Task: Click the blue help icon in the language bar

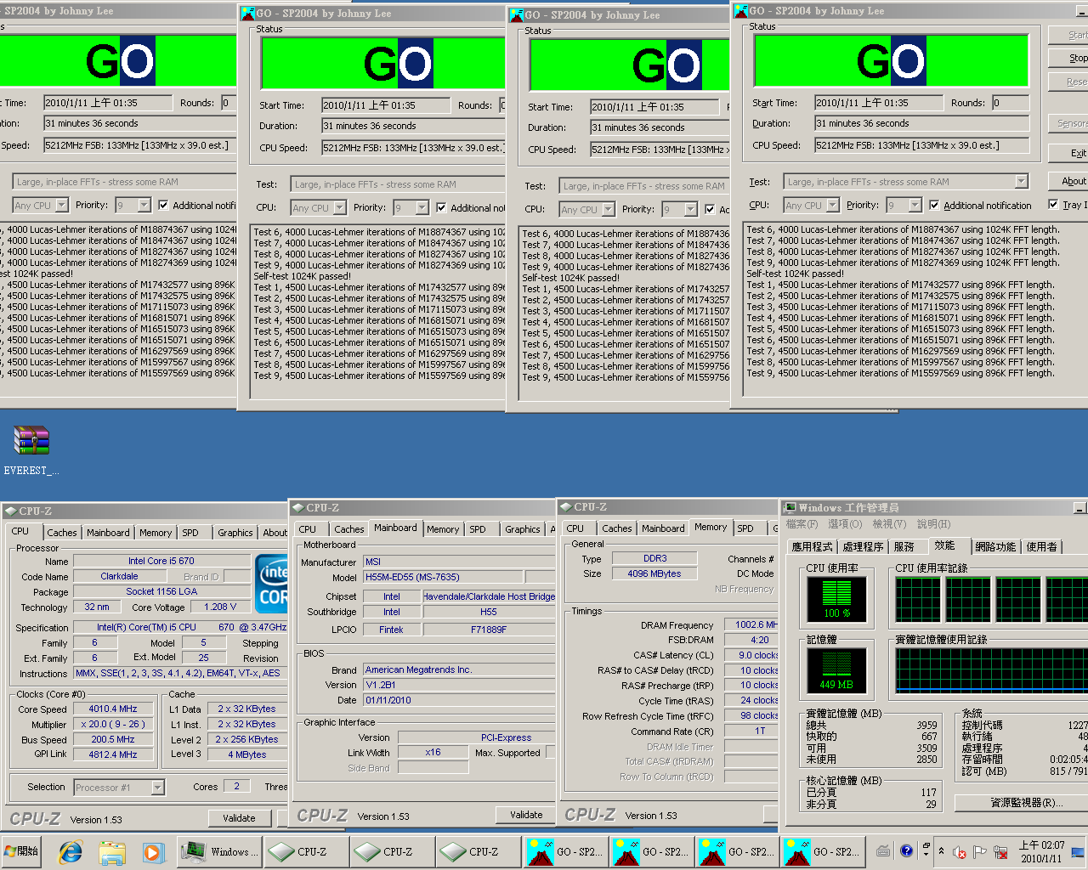Action: pos(906,850)
